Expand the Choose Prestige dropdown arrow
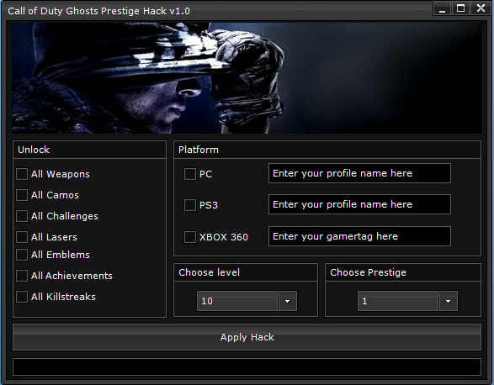 [448, 301]
